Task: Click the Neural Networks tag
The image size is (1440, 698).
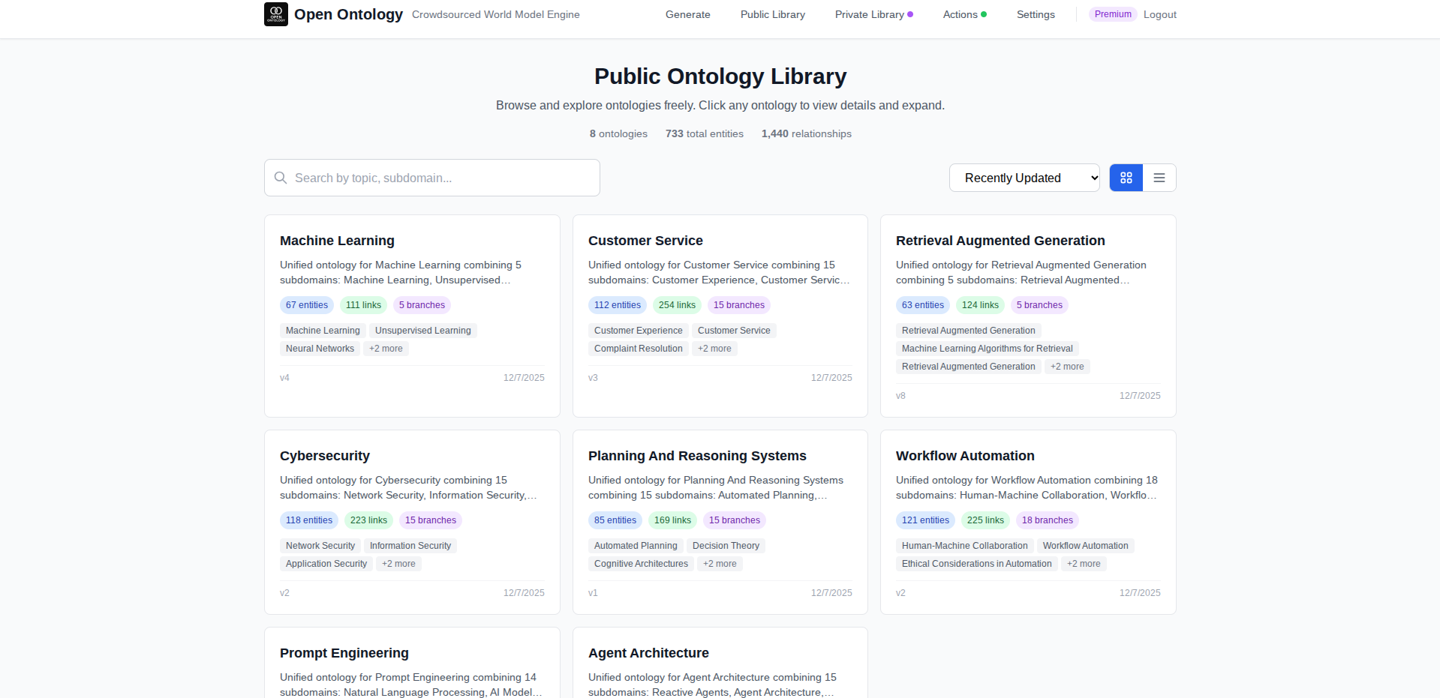Action: tap(320, 348)
